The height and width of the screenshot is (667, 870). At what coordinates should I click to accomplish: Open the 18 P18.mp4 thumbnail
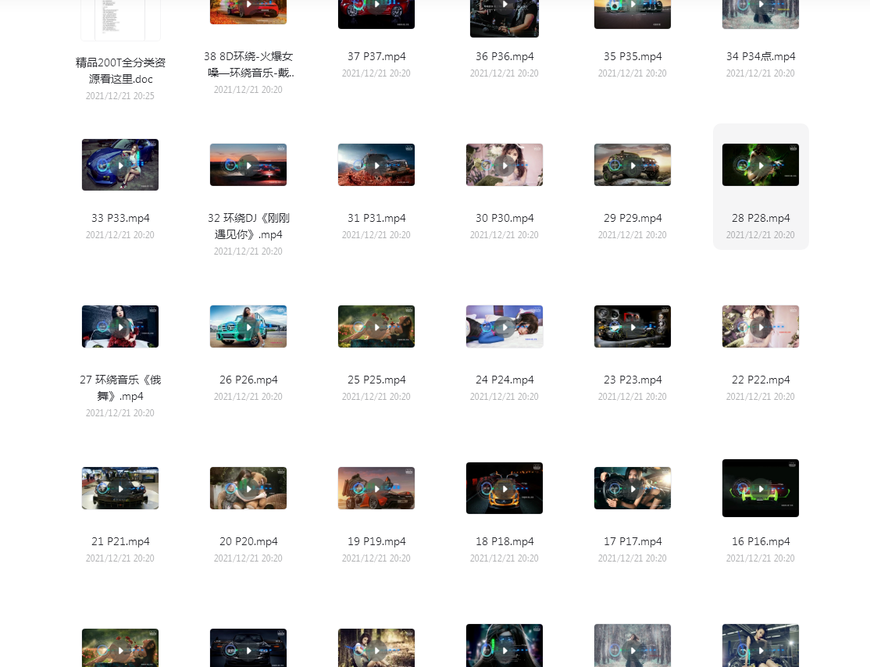tap(505, 488)
